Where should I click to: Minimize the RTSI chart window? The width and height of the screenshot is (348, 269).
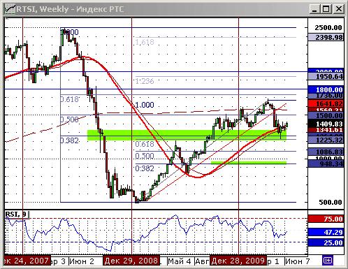[314, 9]
